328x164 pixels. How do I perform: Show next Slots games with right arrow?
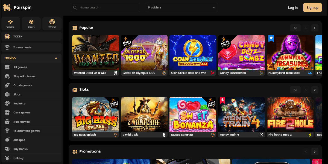[315, 90]
